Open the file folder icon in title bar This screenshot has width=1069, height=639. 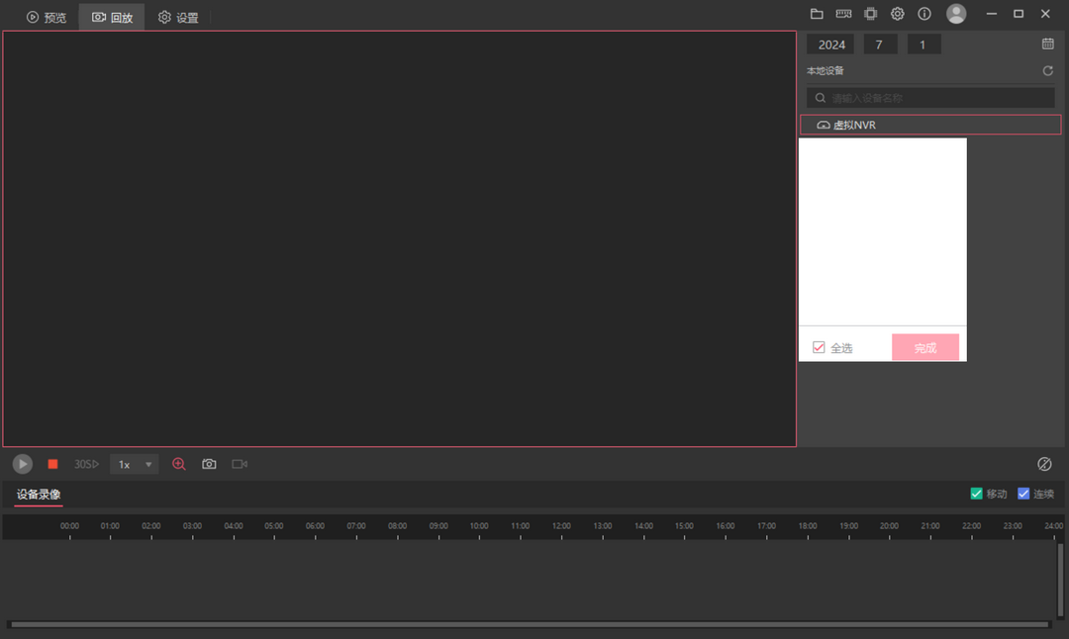817,14
